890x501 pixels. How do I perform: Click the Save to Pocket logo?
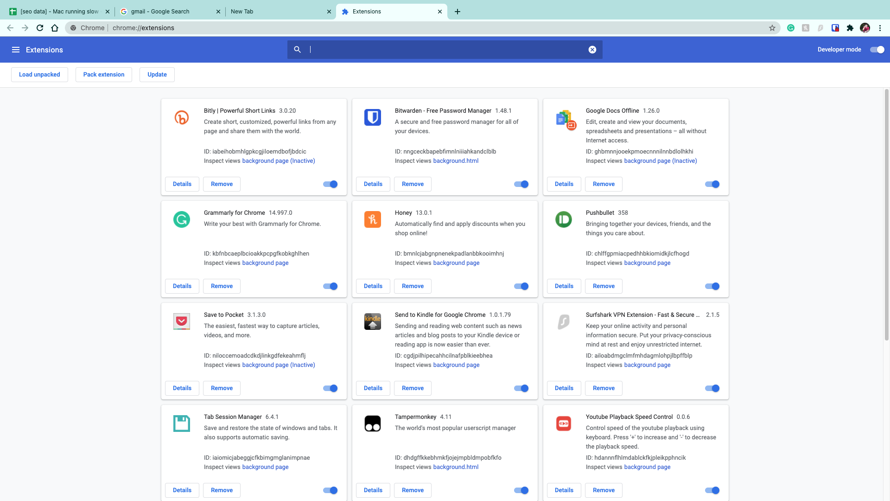(182, 321)
